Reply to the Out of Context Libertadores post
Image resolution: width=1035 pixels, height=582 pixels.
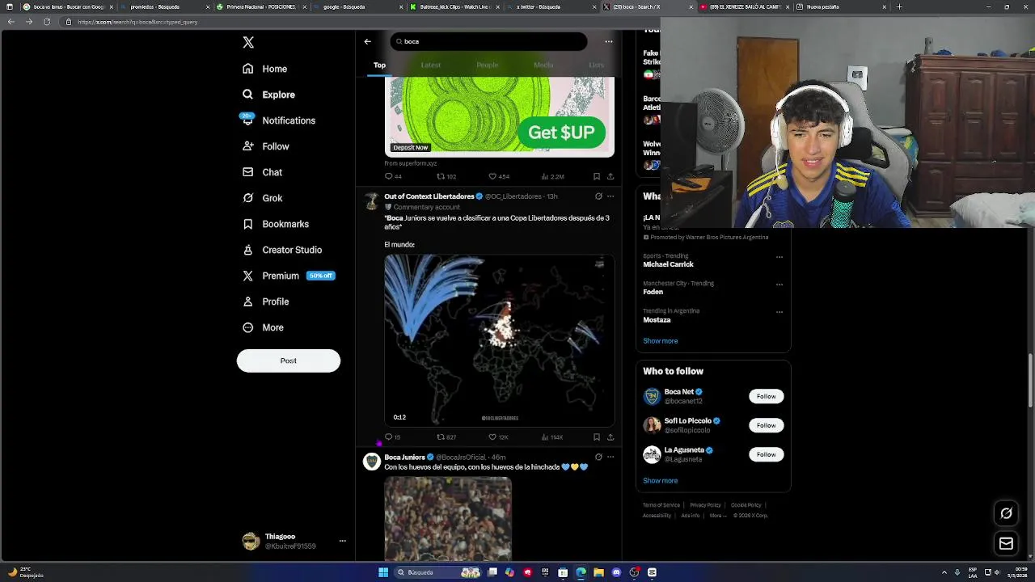tap(392, 437)
